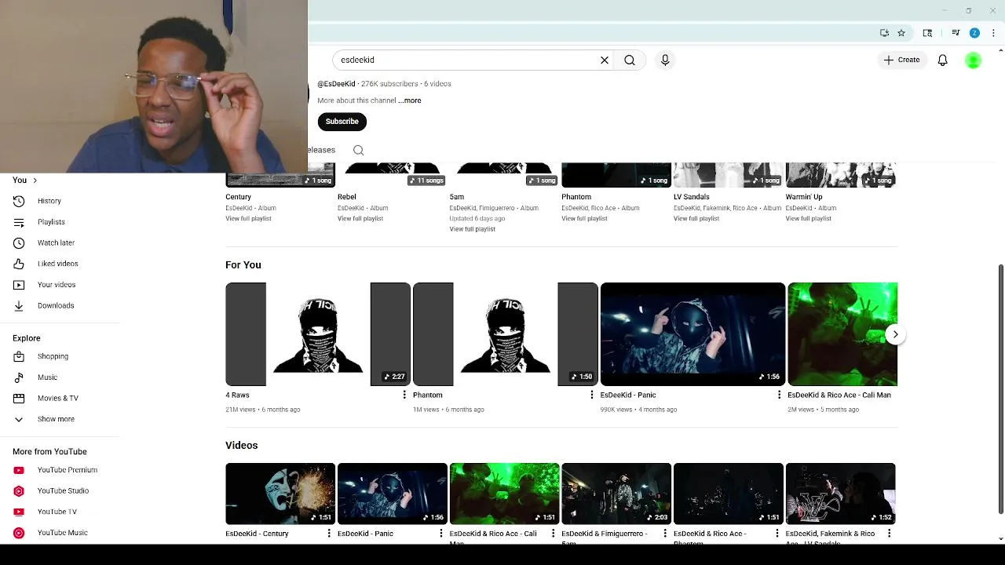The width and height of the screenshot is (1005, 565).
Task: Open the Create menu
Action: tap(901, 60)
